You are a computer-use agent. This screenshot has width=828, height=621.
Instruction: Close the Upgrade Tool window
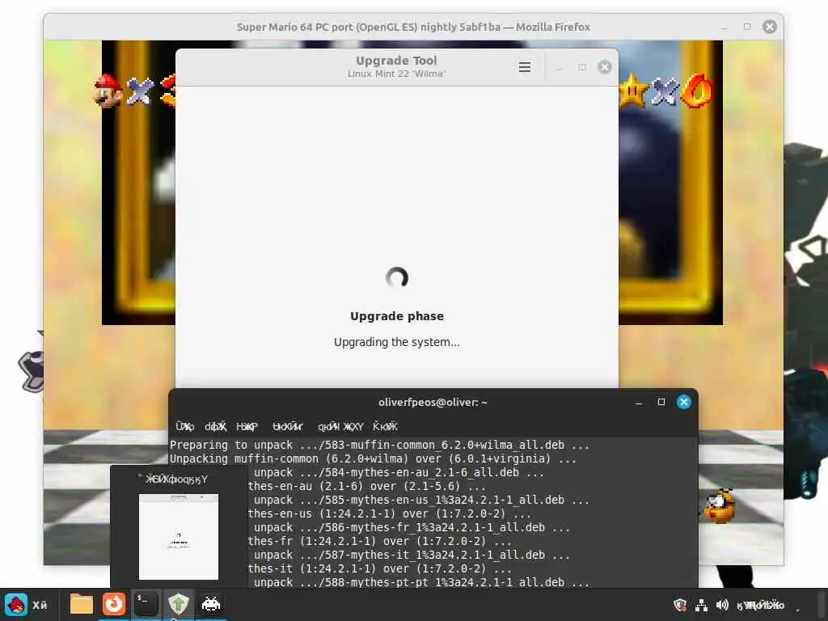click(605, 67)
